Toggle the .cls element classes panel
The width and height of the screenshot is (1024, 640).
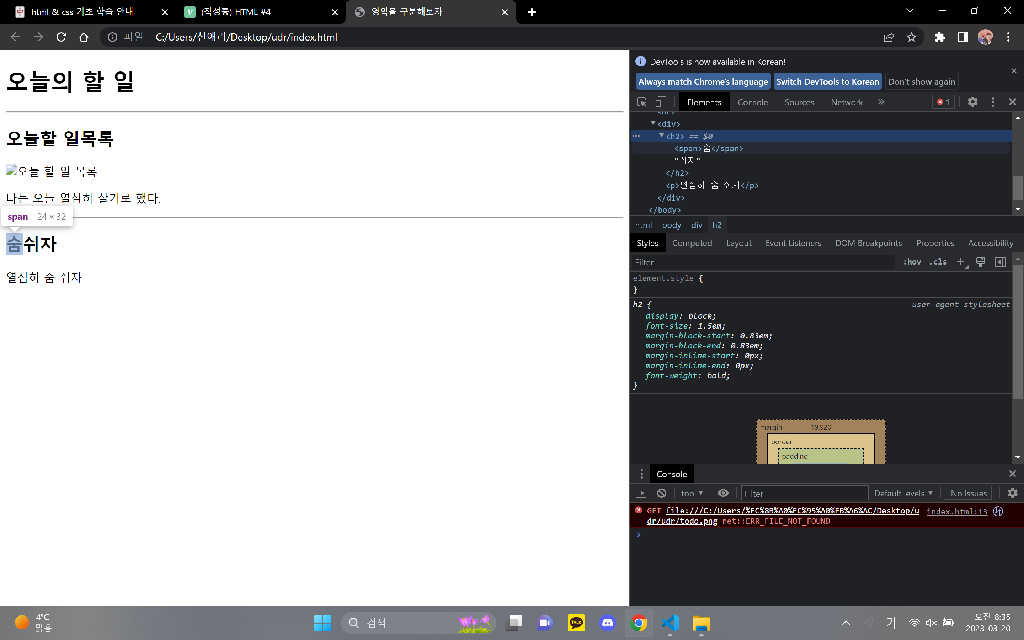point(938,262)
